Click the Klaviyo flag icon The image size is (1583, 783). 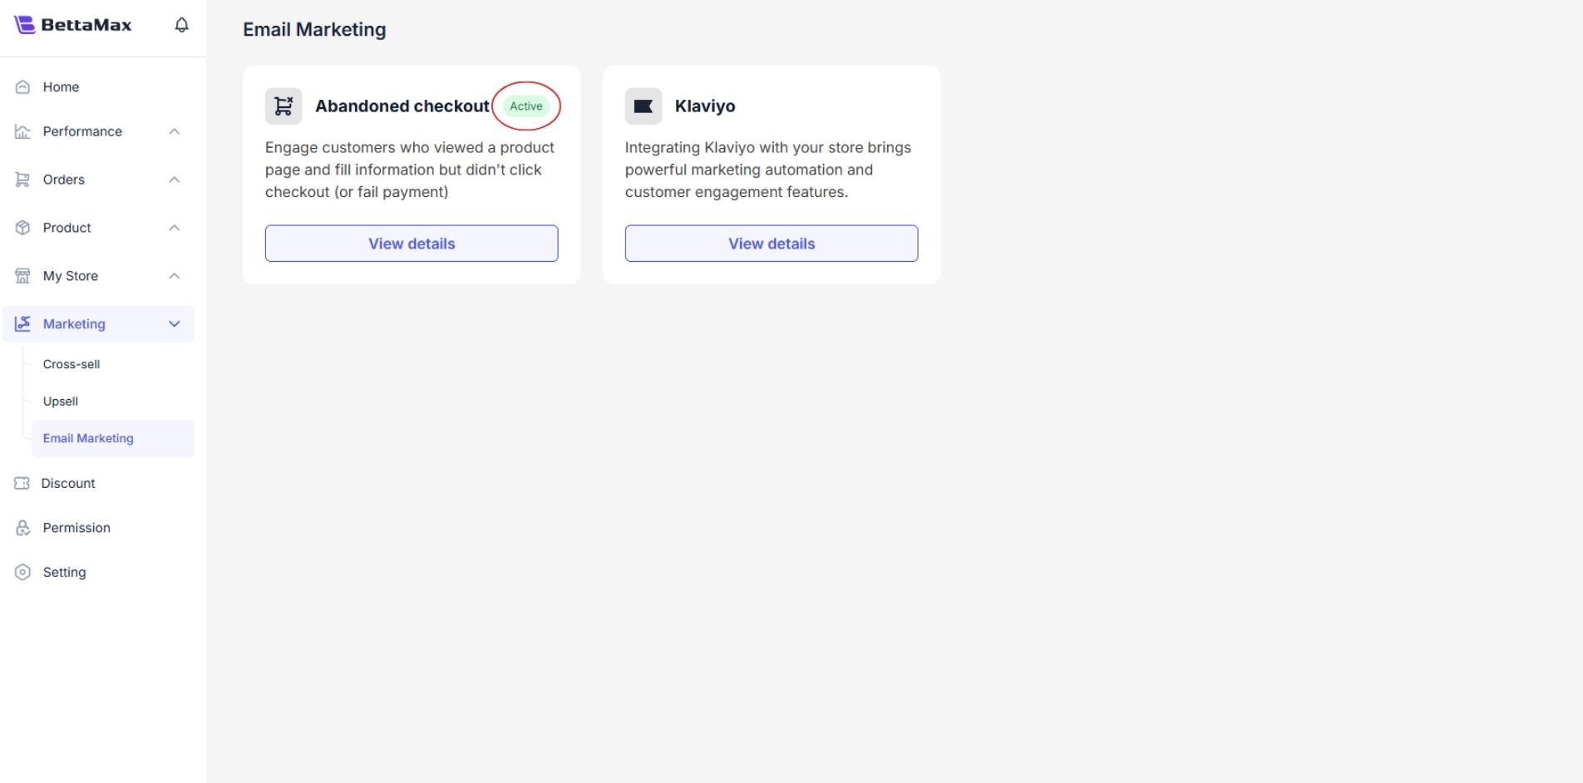coord(644,106)
